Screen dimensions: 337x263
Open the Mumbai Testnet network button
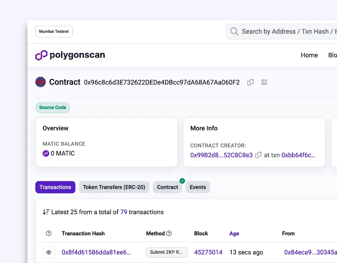click(54, 32)
